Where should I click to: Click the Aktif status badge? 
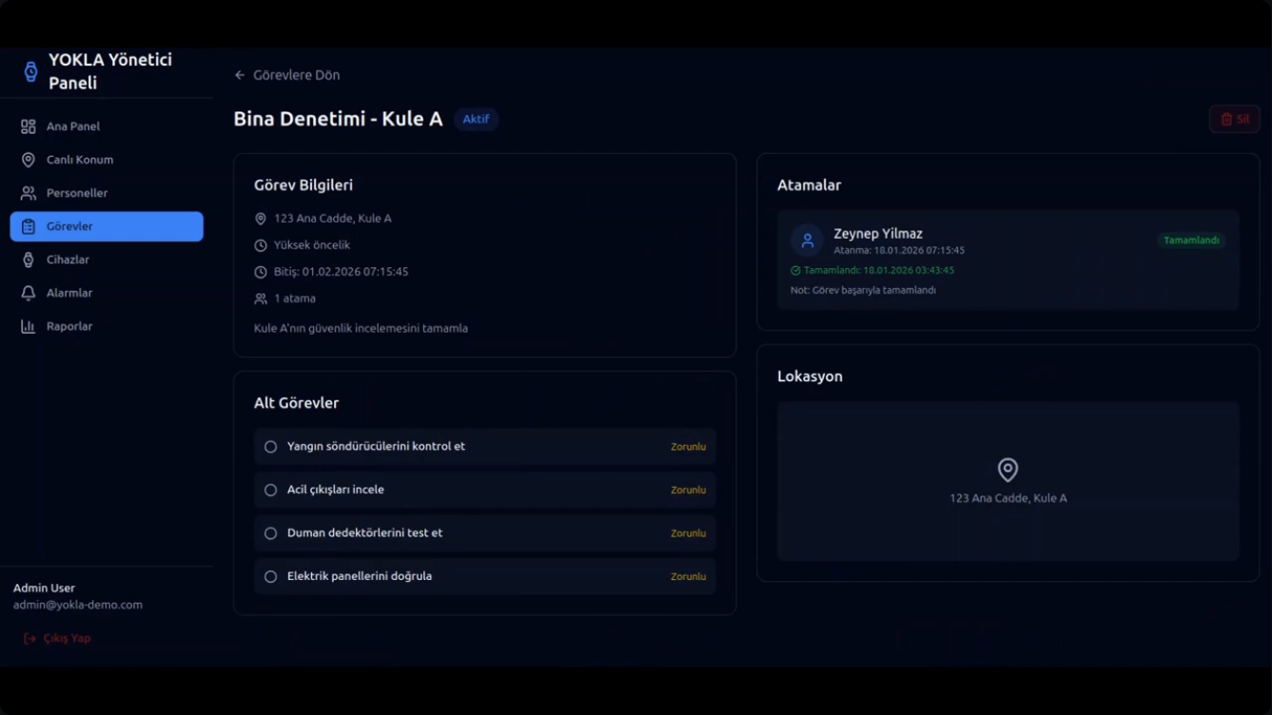click(x=476, y=119)
